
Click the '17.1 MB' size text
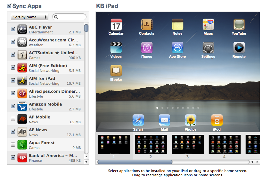pyautogui.click(x=74, y=135)
